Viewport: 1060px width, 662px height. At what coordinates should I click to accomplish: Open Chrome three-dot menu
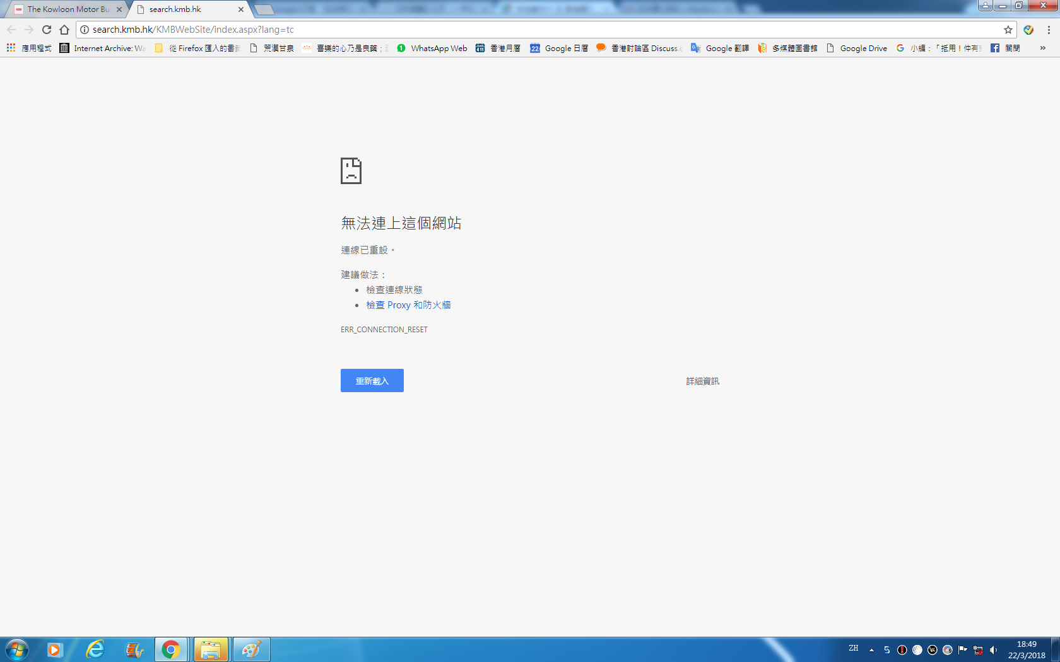tap(1049, 30)
